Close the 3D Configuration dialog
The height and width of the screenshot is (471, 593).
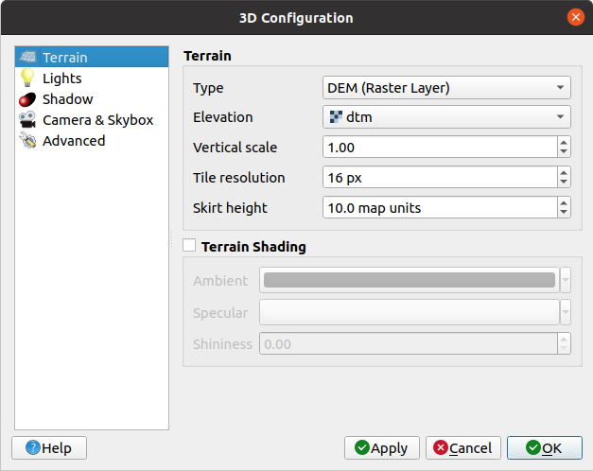point(575,18)
